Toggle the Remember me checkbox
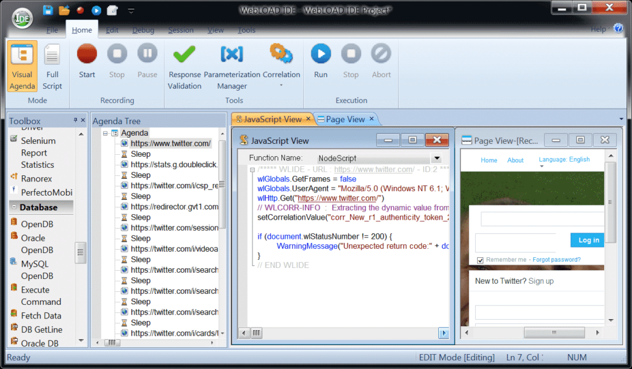The image size is (632, 369). [x=480, y=260]
